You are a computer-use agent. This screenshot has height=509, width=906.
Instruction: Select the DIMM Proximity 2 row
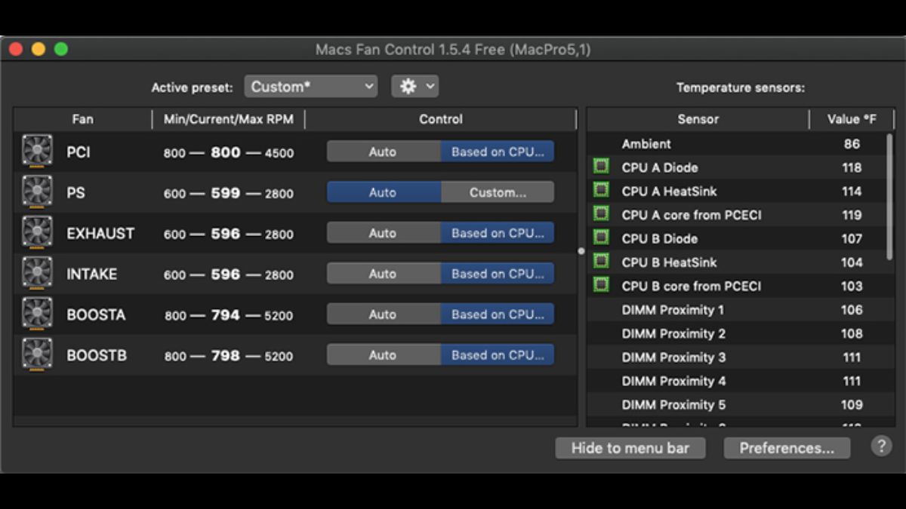736,333
